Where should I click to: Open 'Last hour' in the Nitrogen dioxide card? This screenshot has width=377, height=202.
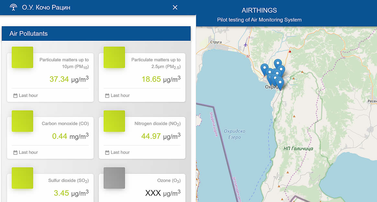[x=120, y=152]
